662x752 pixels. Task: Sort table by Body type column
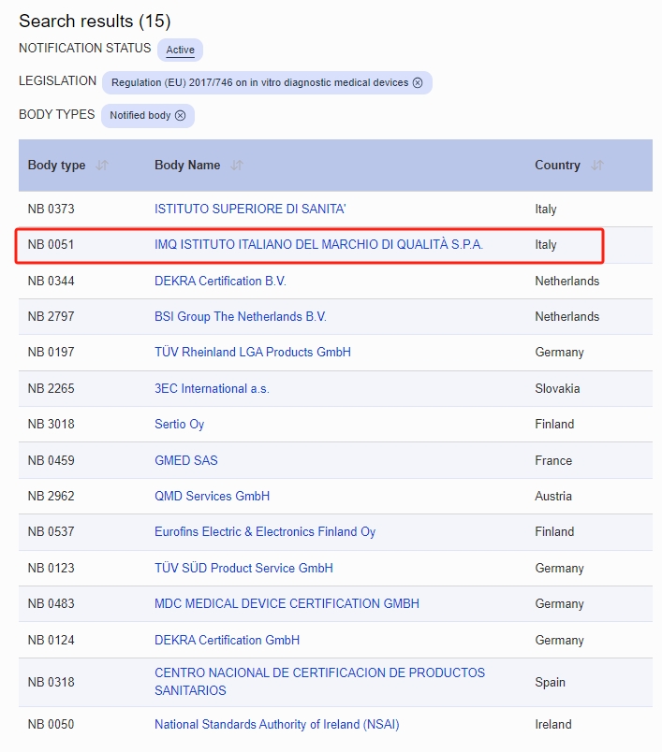[102, 166]
